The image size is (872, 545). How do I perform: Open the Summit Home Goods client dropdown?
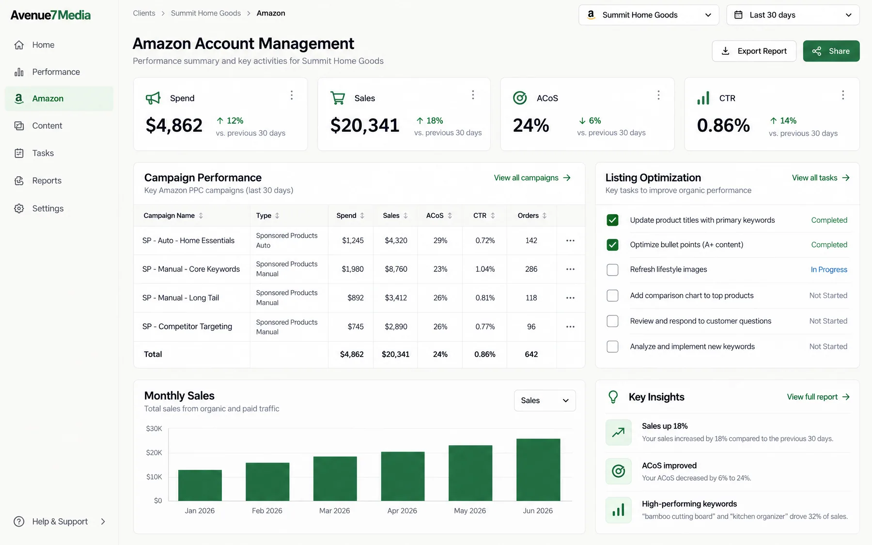point(649,15)
